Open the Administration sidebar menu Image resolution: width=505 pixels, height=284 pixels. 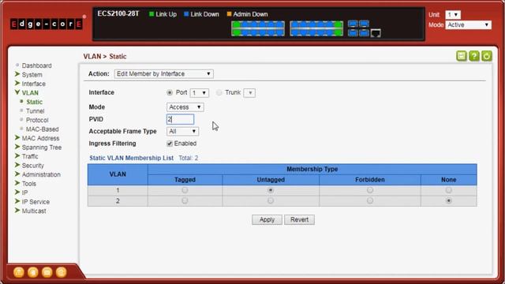tap(41, 174)
